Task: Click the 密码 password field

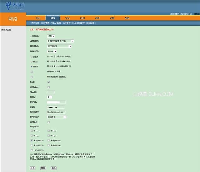Action: [x=56, y=107]
